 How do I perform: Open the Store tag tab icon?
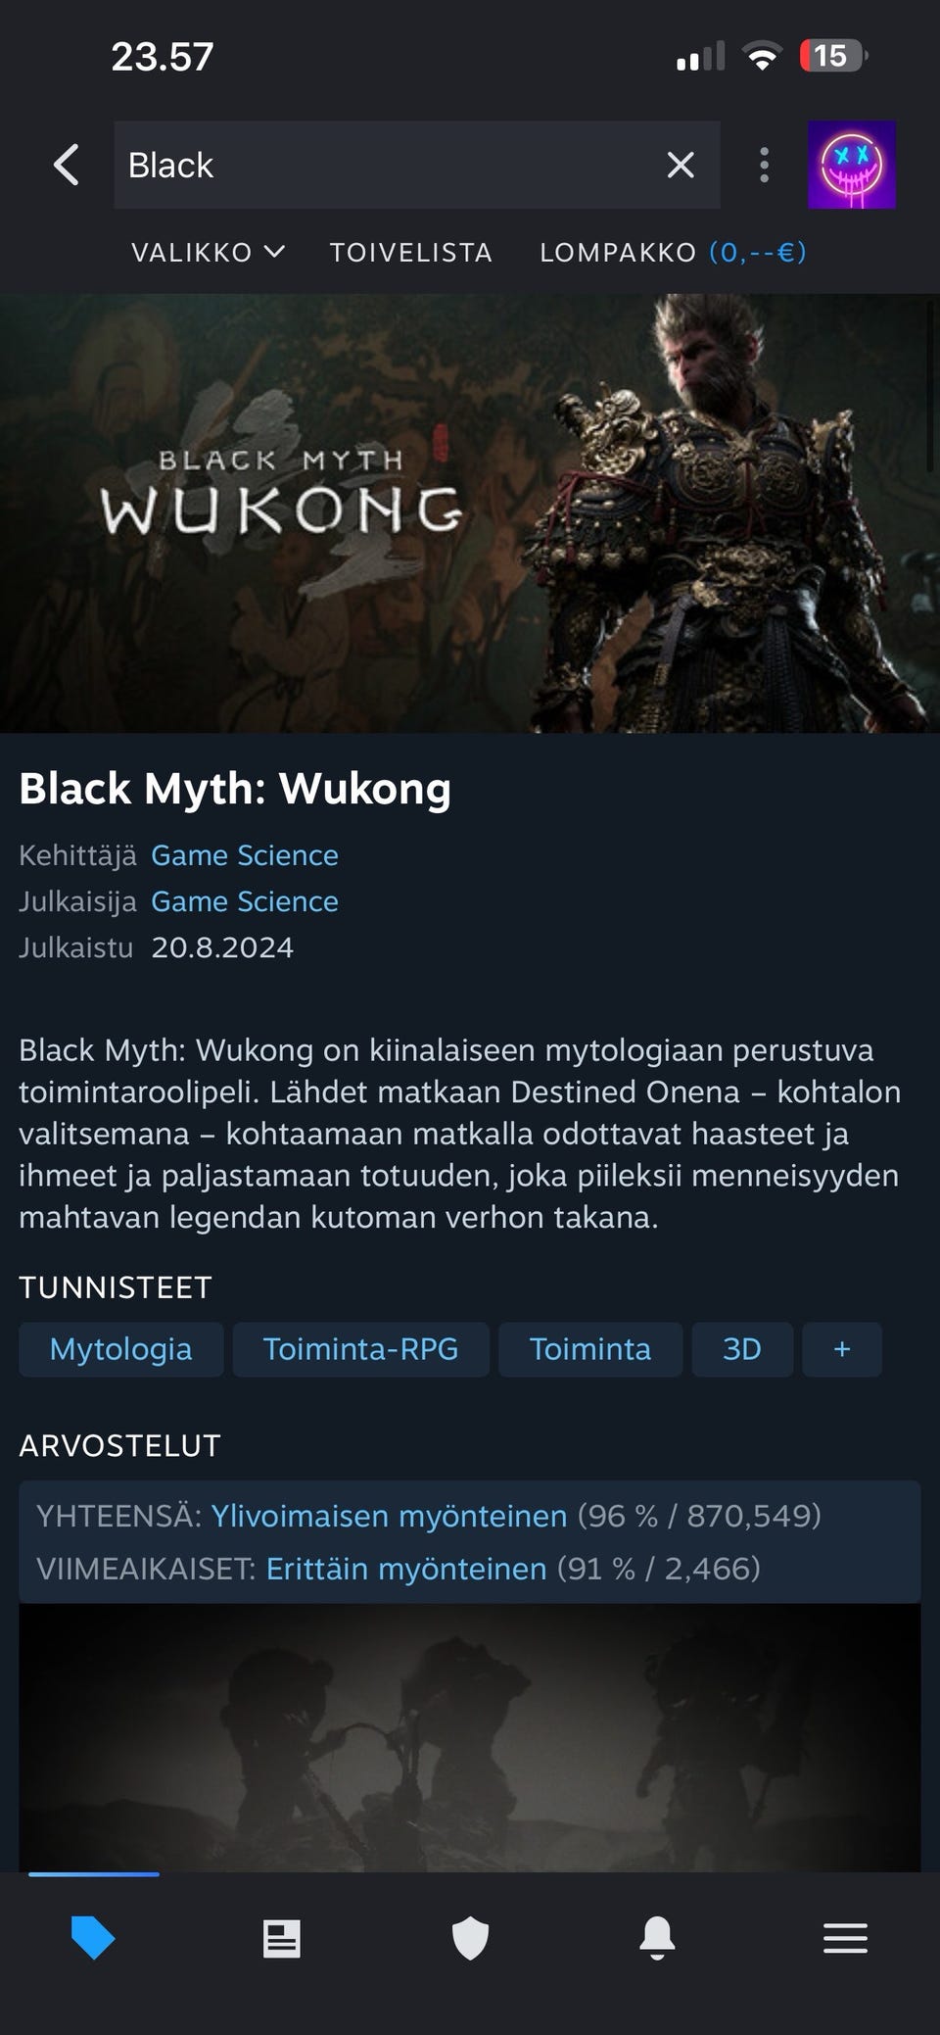(93, 1937)
